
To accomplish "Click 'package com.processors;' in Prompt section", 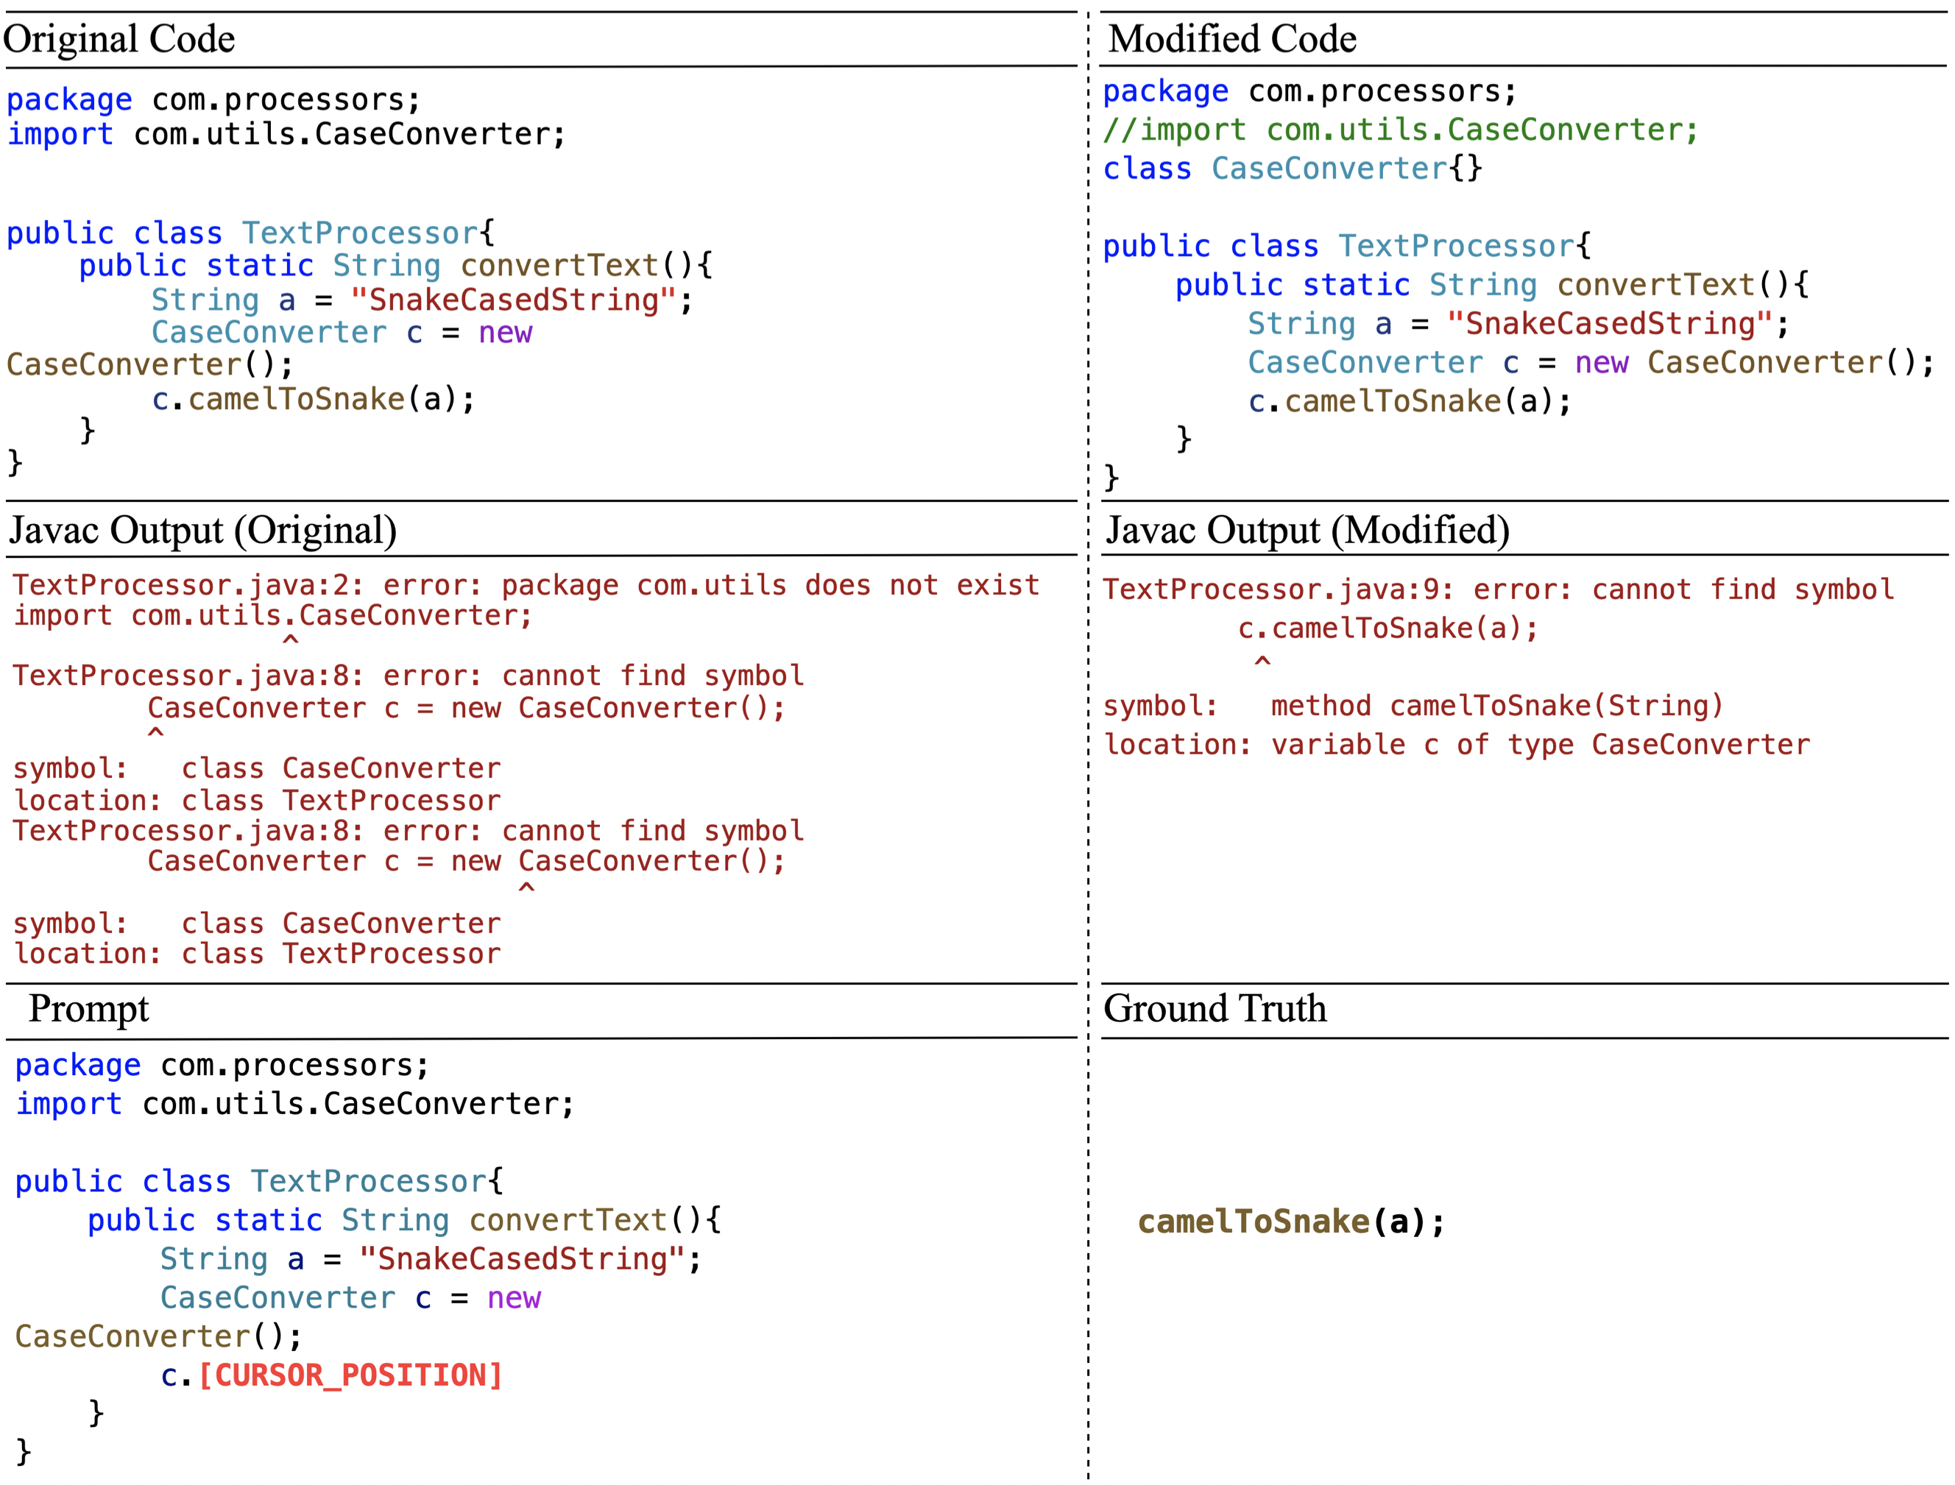I will tap(222, 1065).
